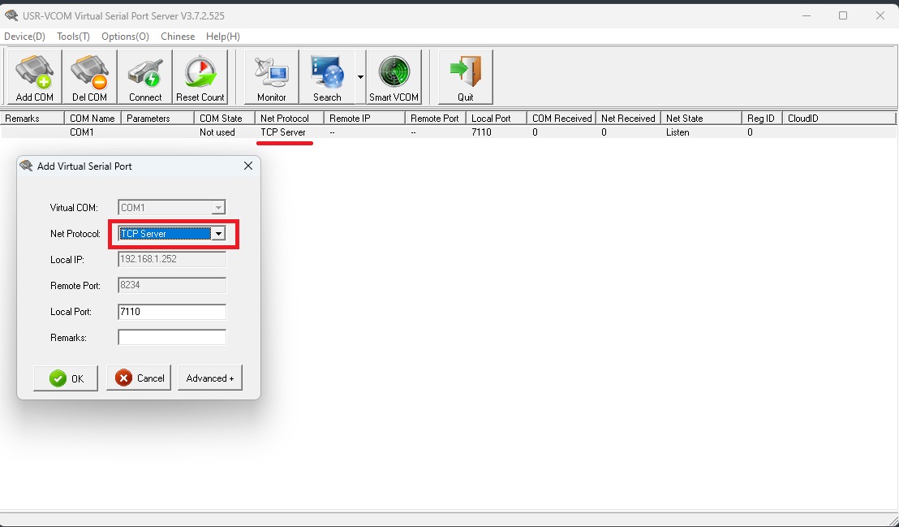Click the CloudID column header
Image resolution: width=899 pixels, height=527 pixels.
838,119
